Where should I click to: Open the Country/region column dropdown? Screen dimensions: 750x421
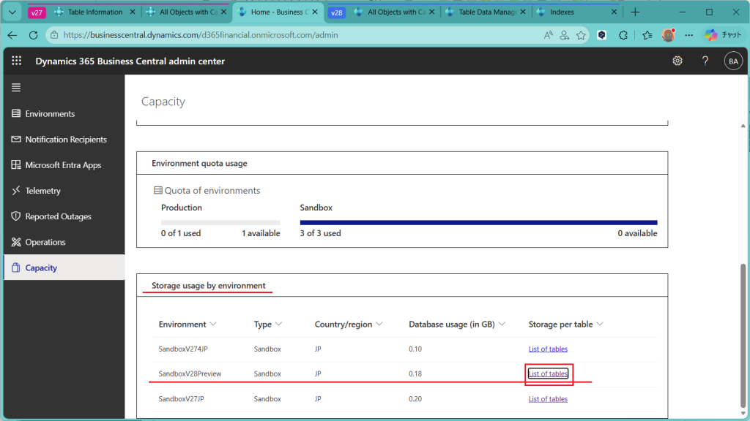[380, 324]
